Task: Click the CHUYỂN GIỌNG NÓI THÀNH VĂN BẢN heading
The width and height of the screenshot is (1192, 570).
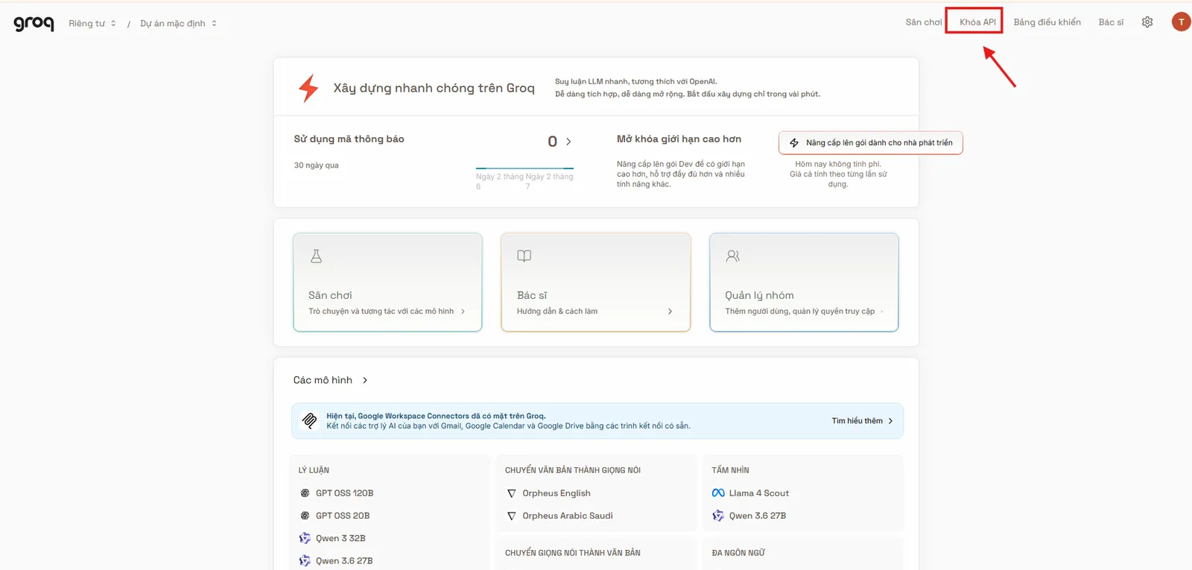Action: 573,553
